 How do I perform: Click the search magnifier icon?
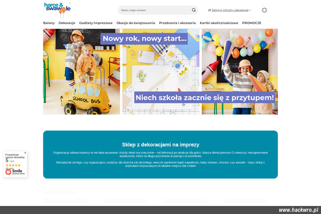pyautogui.click(x=193, y=10)
